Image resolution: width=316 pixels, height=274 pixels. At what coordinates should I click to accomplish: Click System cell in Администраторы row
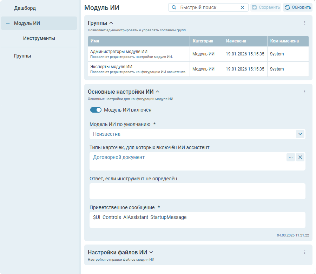pyautogui.click(x=288, y=54)
